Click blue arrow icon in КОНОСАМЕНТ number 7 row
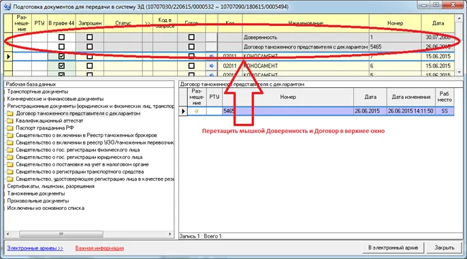467x259 pixels. [x=212, y=56]
